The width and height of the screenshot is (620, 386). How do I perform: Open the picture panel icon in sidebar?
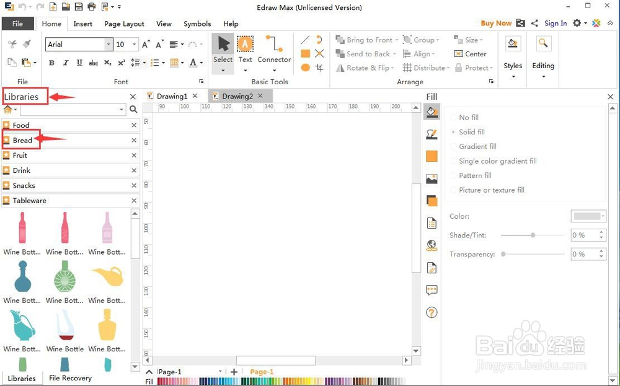pos(432,179)
